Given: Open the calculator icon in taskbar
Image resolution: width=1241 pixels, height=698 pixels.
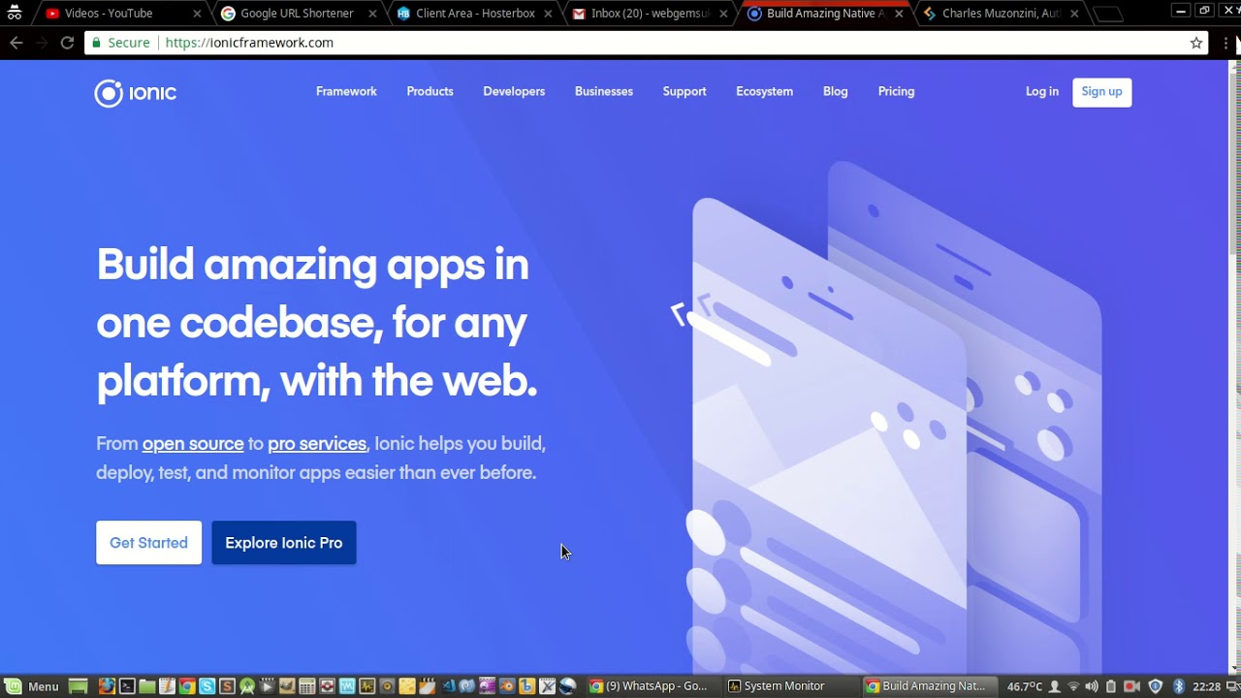Looking at the screenshot, I should [307, 686].
